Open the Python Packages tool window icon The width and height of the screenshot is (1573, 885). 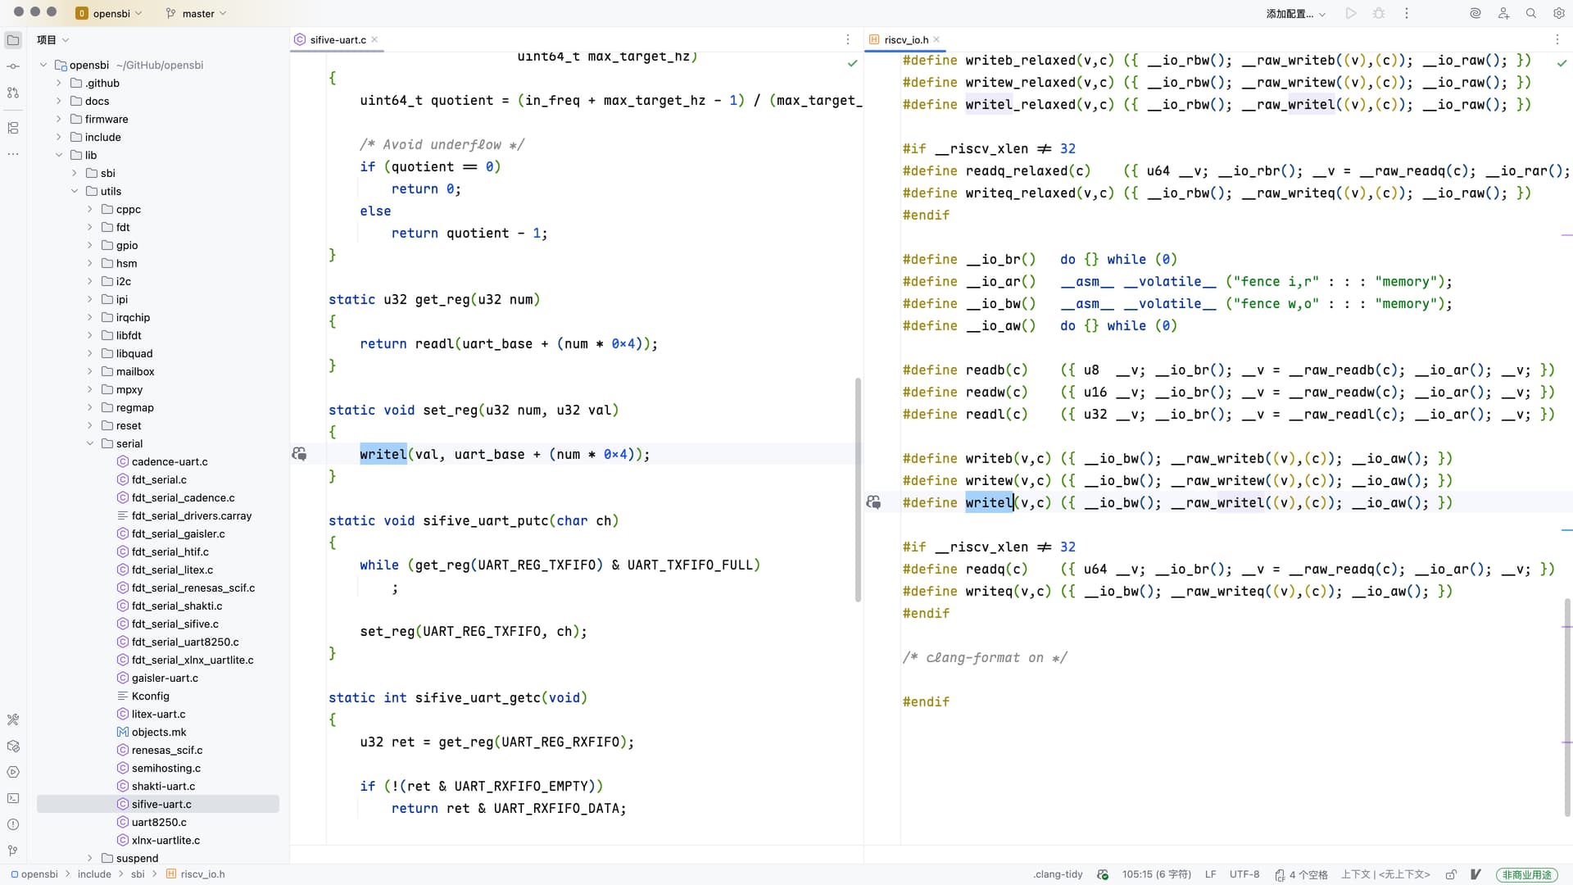pos(13,746)
